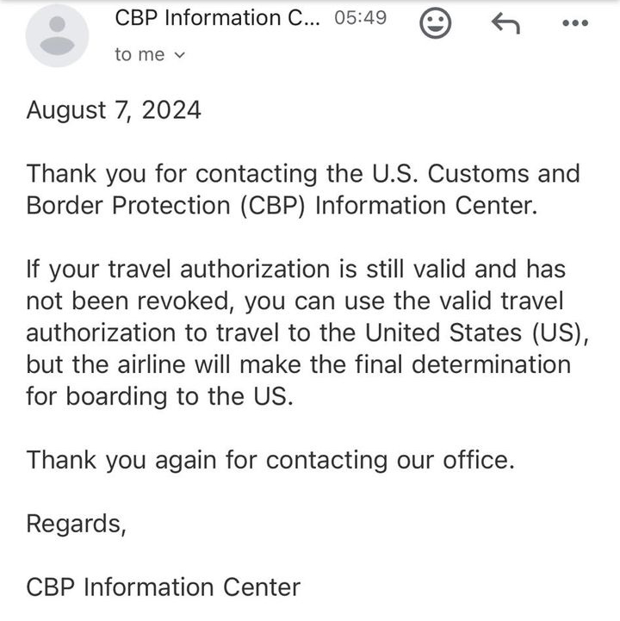620x621 pixels.
Task: Tap the phrase 'final determination'
Action: [462, 364]
